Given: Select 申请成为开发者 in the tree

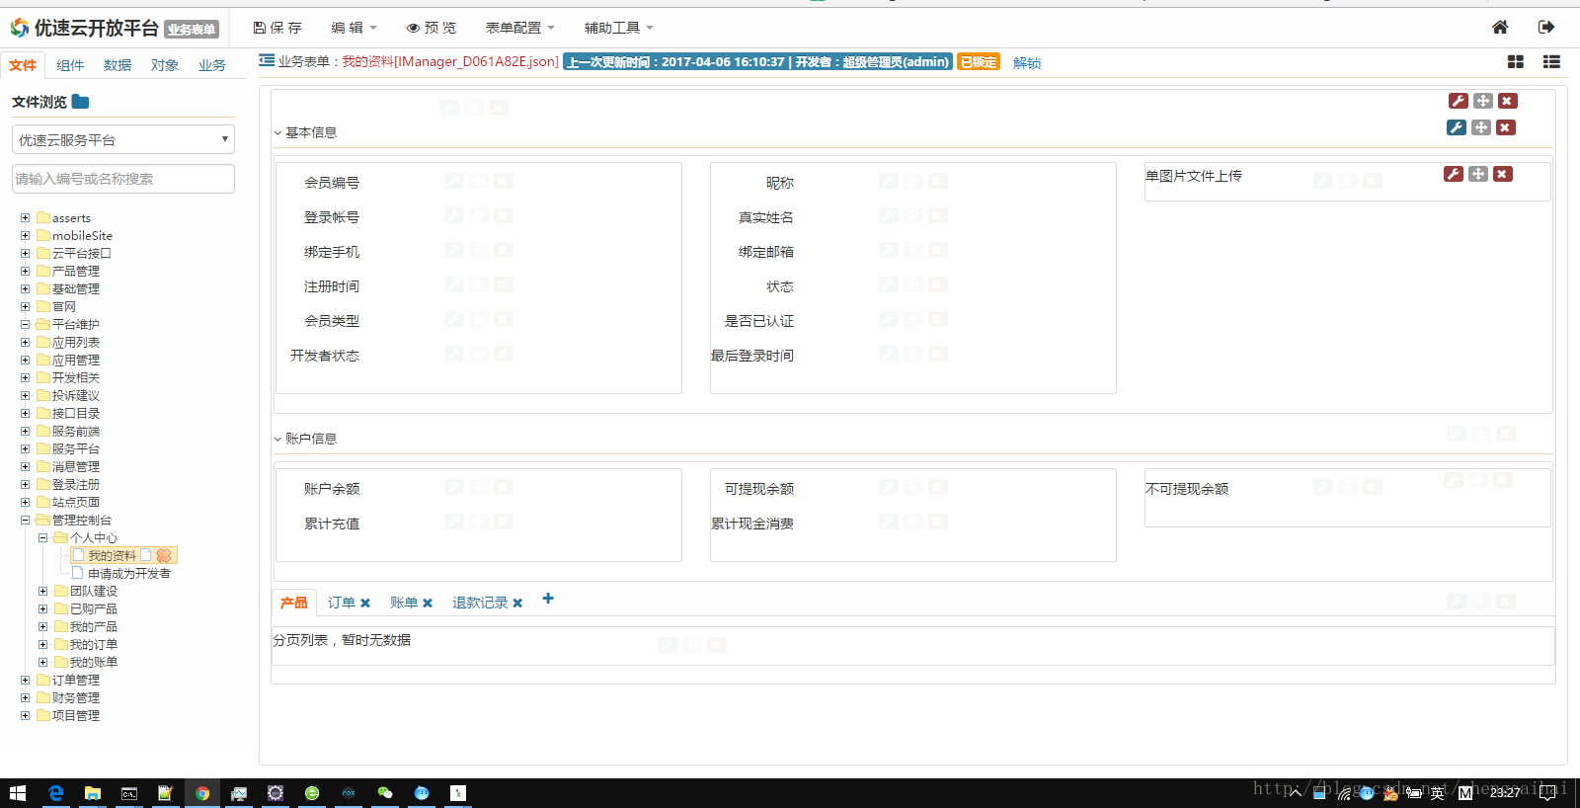Looking at the screenshot, I should [x=128, y=573].
